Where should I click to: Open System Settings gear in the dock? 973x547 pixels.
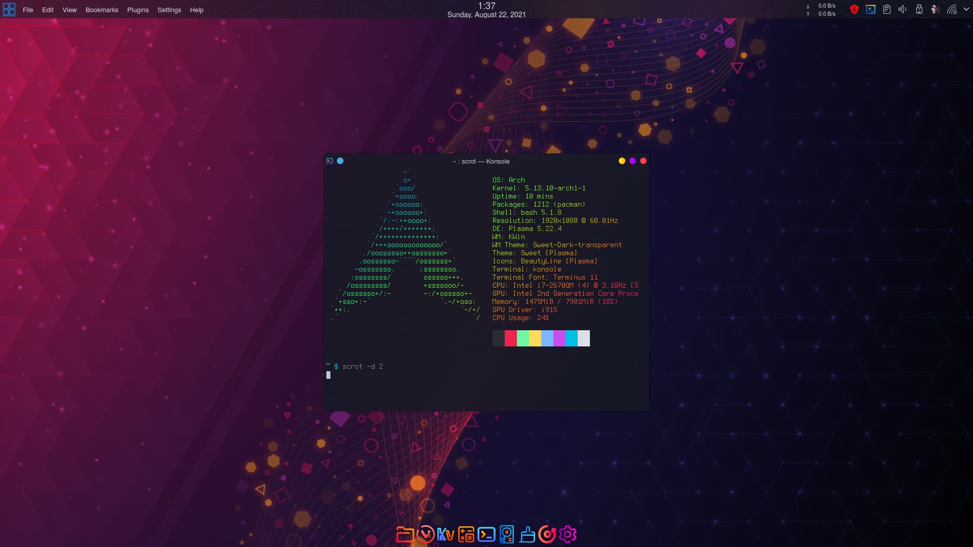tap(568, 534)
